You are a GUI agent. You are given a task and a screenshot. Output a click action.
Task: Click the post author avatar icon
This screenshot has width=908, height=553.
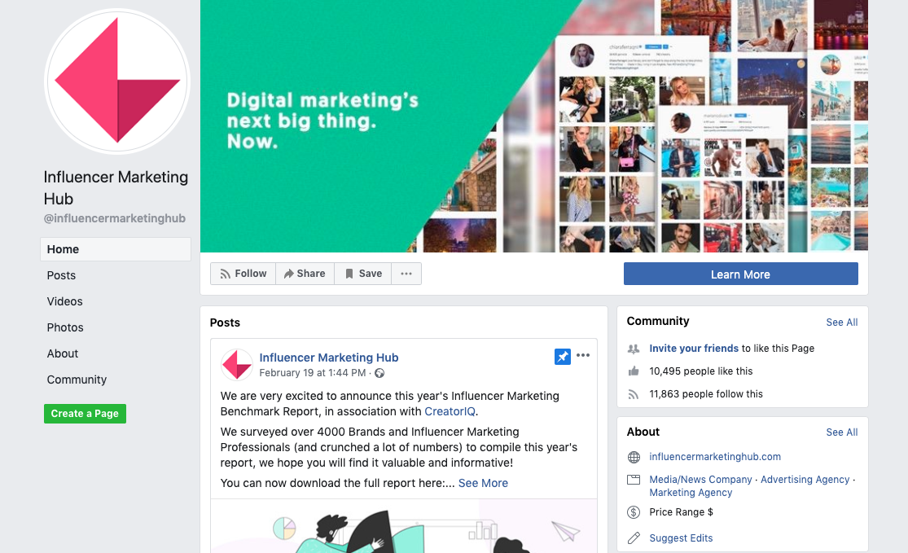237,365
